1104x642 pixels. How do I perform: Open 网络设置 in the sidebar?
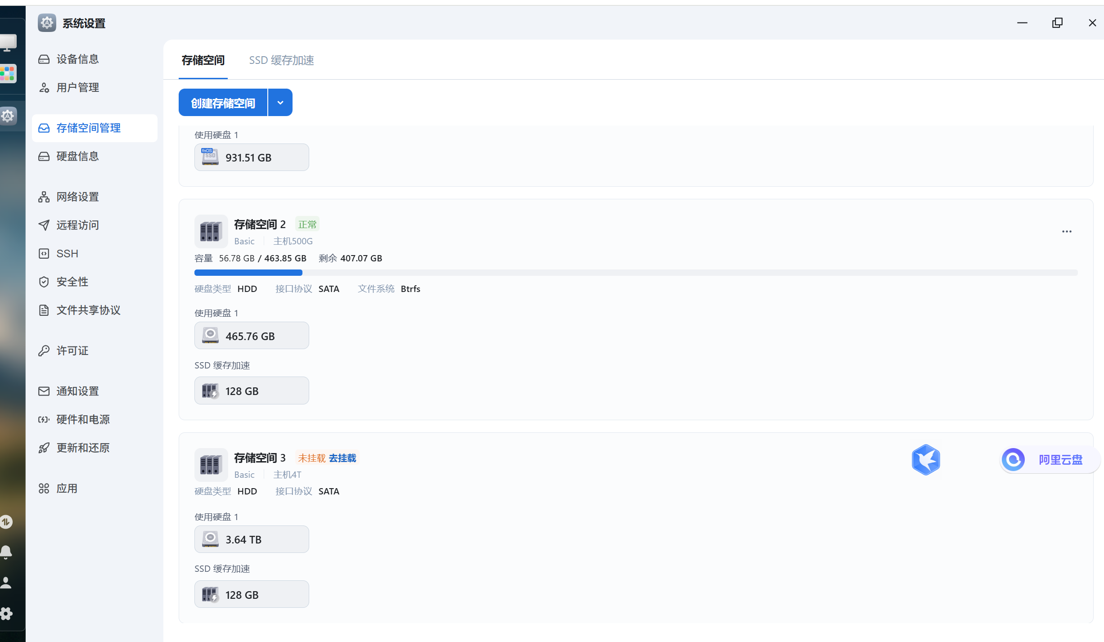pyautogui.click(x=77, y=197)
